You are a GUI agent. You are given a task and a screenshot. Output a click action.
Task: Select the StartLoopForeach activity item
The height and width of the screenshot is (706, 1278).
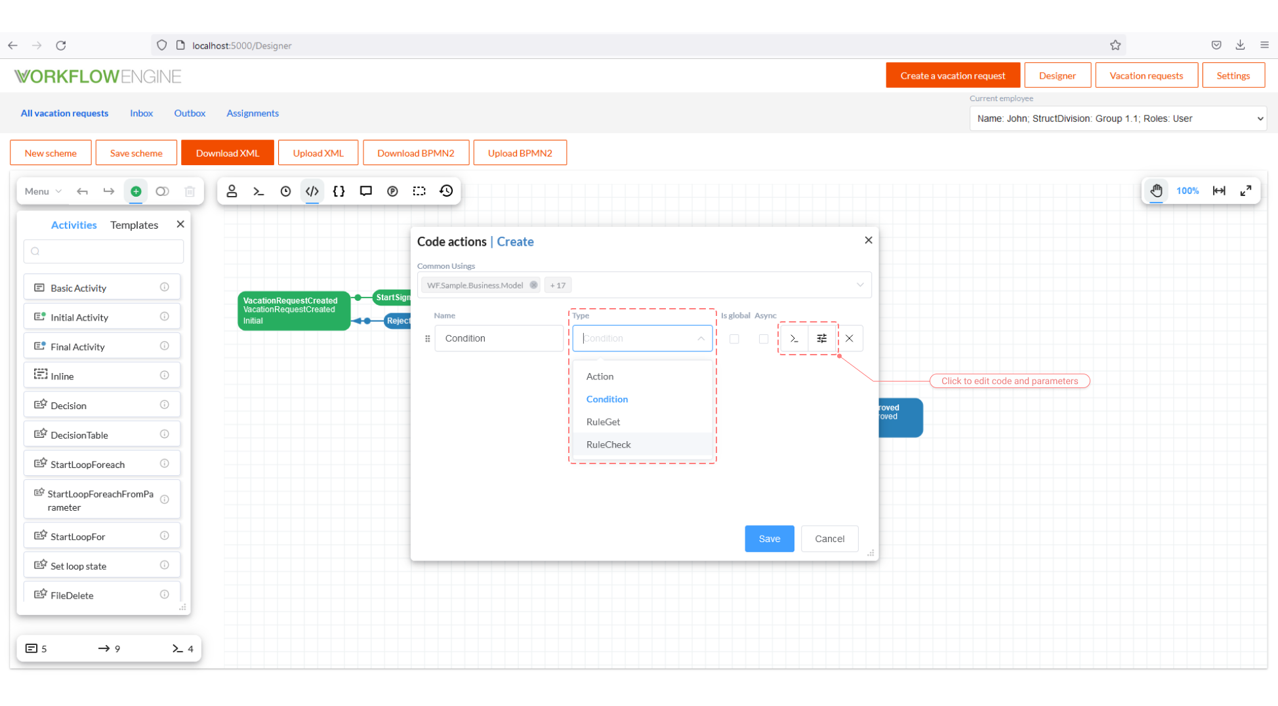[x=102, y=464]
